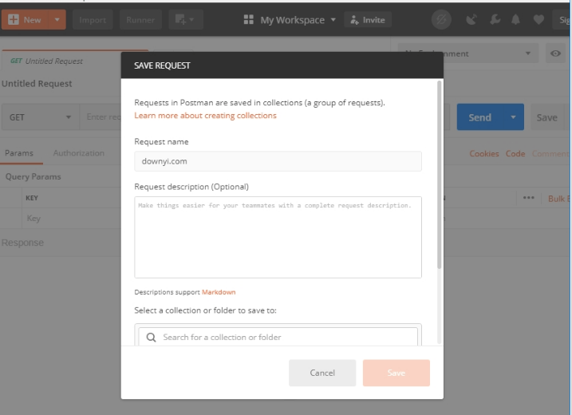
Task: Click the Query Params heading
Action: (33, 176)
